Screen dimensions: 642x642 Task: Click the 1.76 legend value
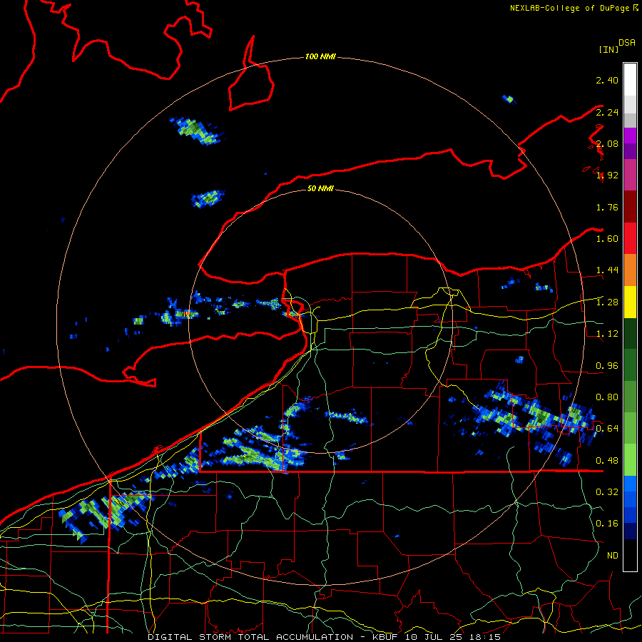(607, 207)
